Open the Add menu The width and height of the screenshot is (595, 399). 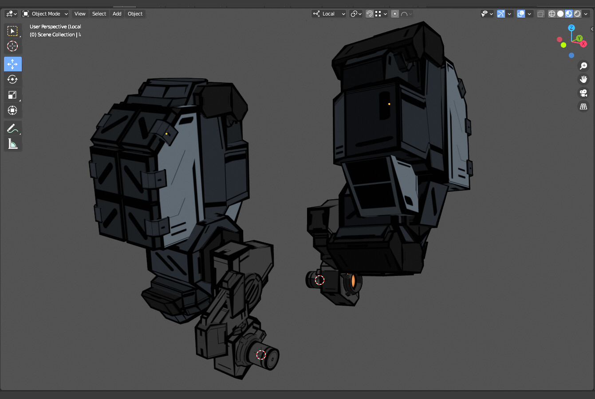tap(117, 14)
